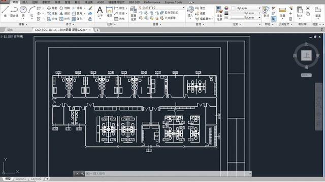The height and width of the screenshot is (182, 325).
Task: Activate the Rotate tool
Action: pos(64,8)
